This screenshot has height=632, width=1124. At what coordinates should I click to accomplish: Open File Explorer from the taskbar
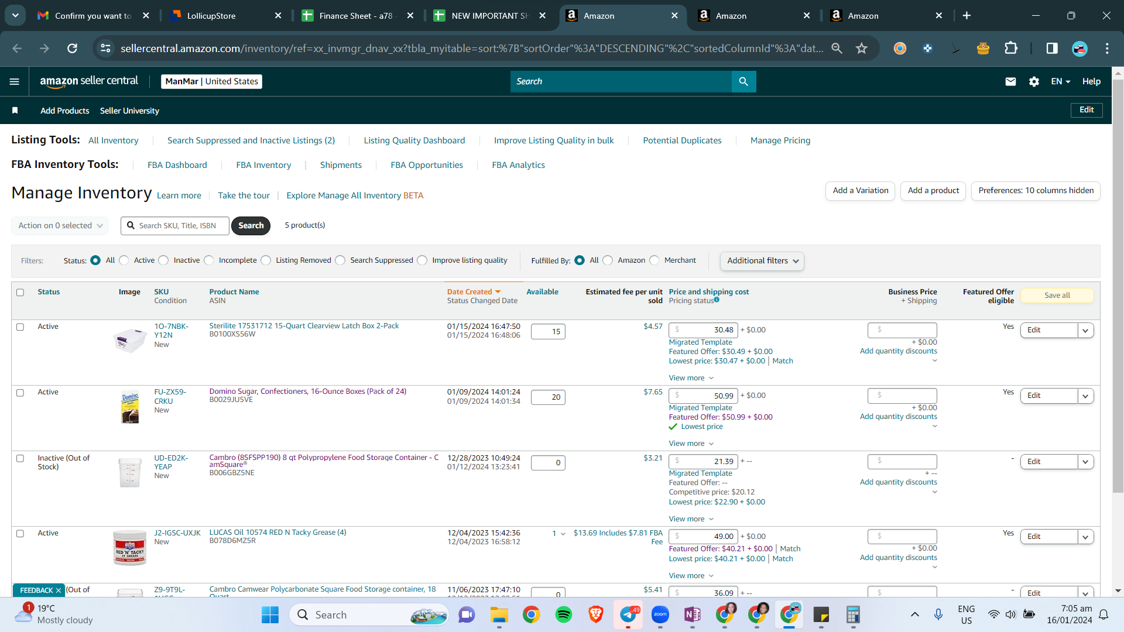pos(499,614)
